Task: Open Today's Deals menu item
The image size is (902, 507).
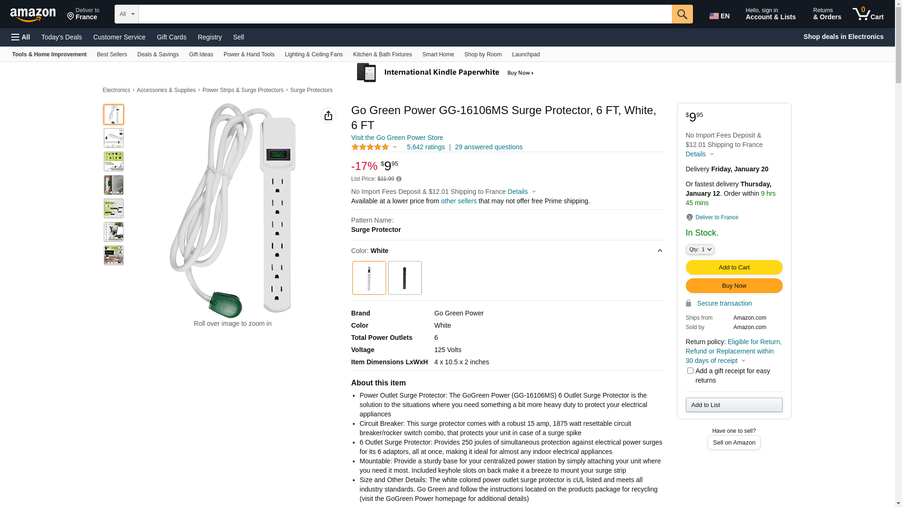Action: (x=62, y=37)
